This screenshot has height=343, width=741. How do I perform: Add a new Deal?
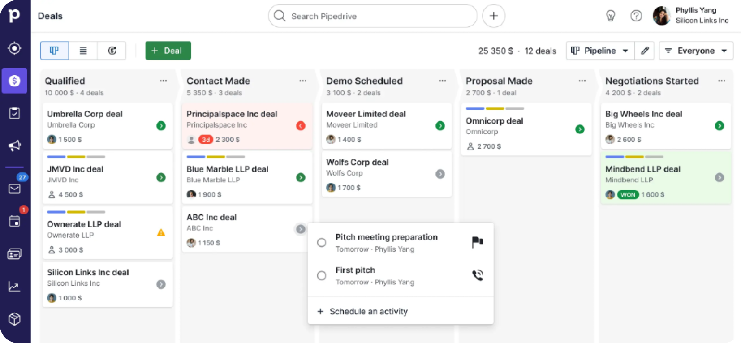click(x=168, y=51)
